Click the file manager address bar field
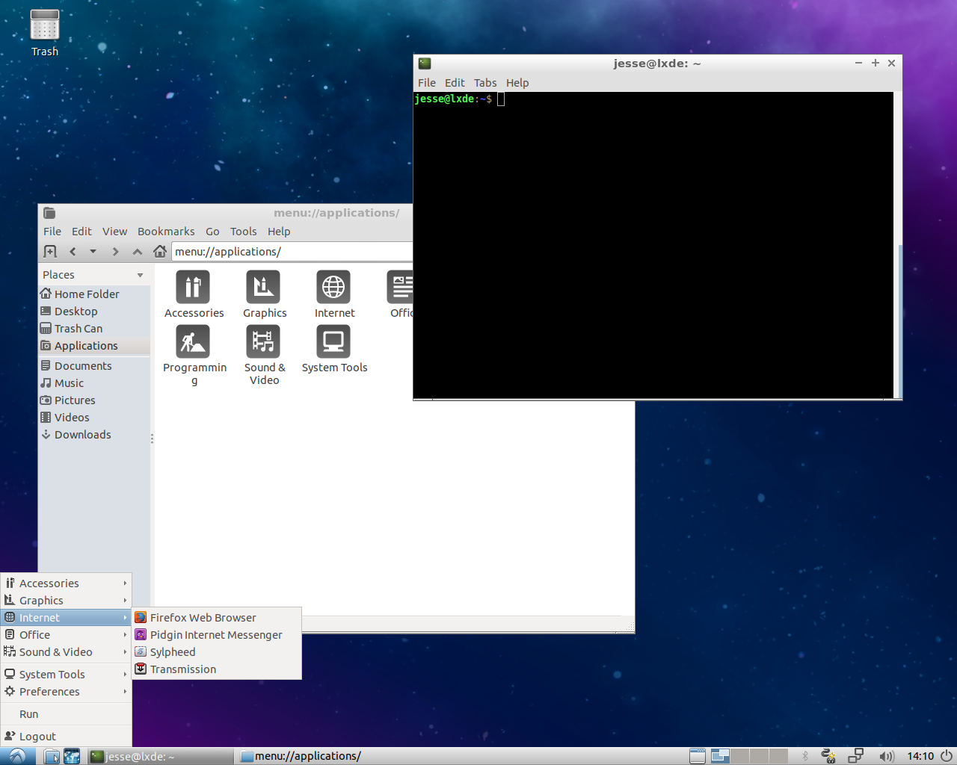 (292, 252)
